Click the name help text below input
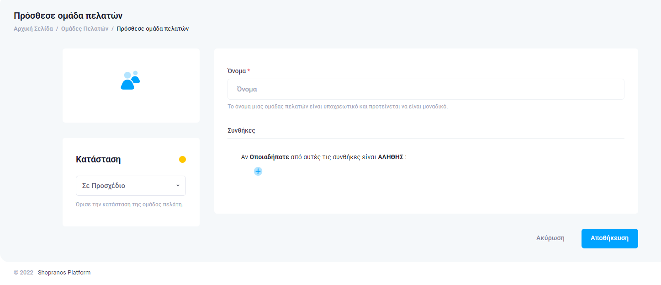 coord(337,107)
